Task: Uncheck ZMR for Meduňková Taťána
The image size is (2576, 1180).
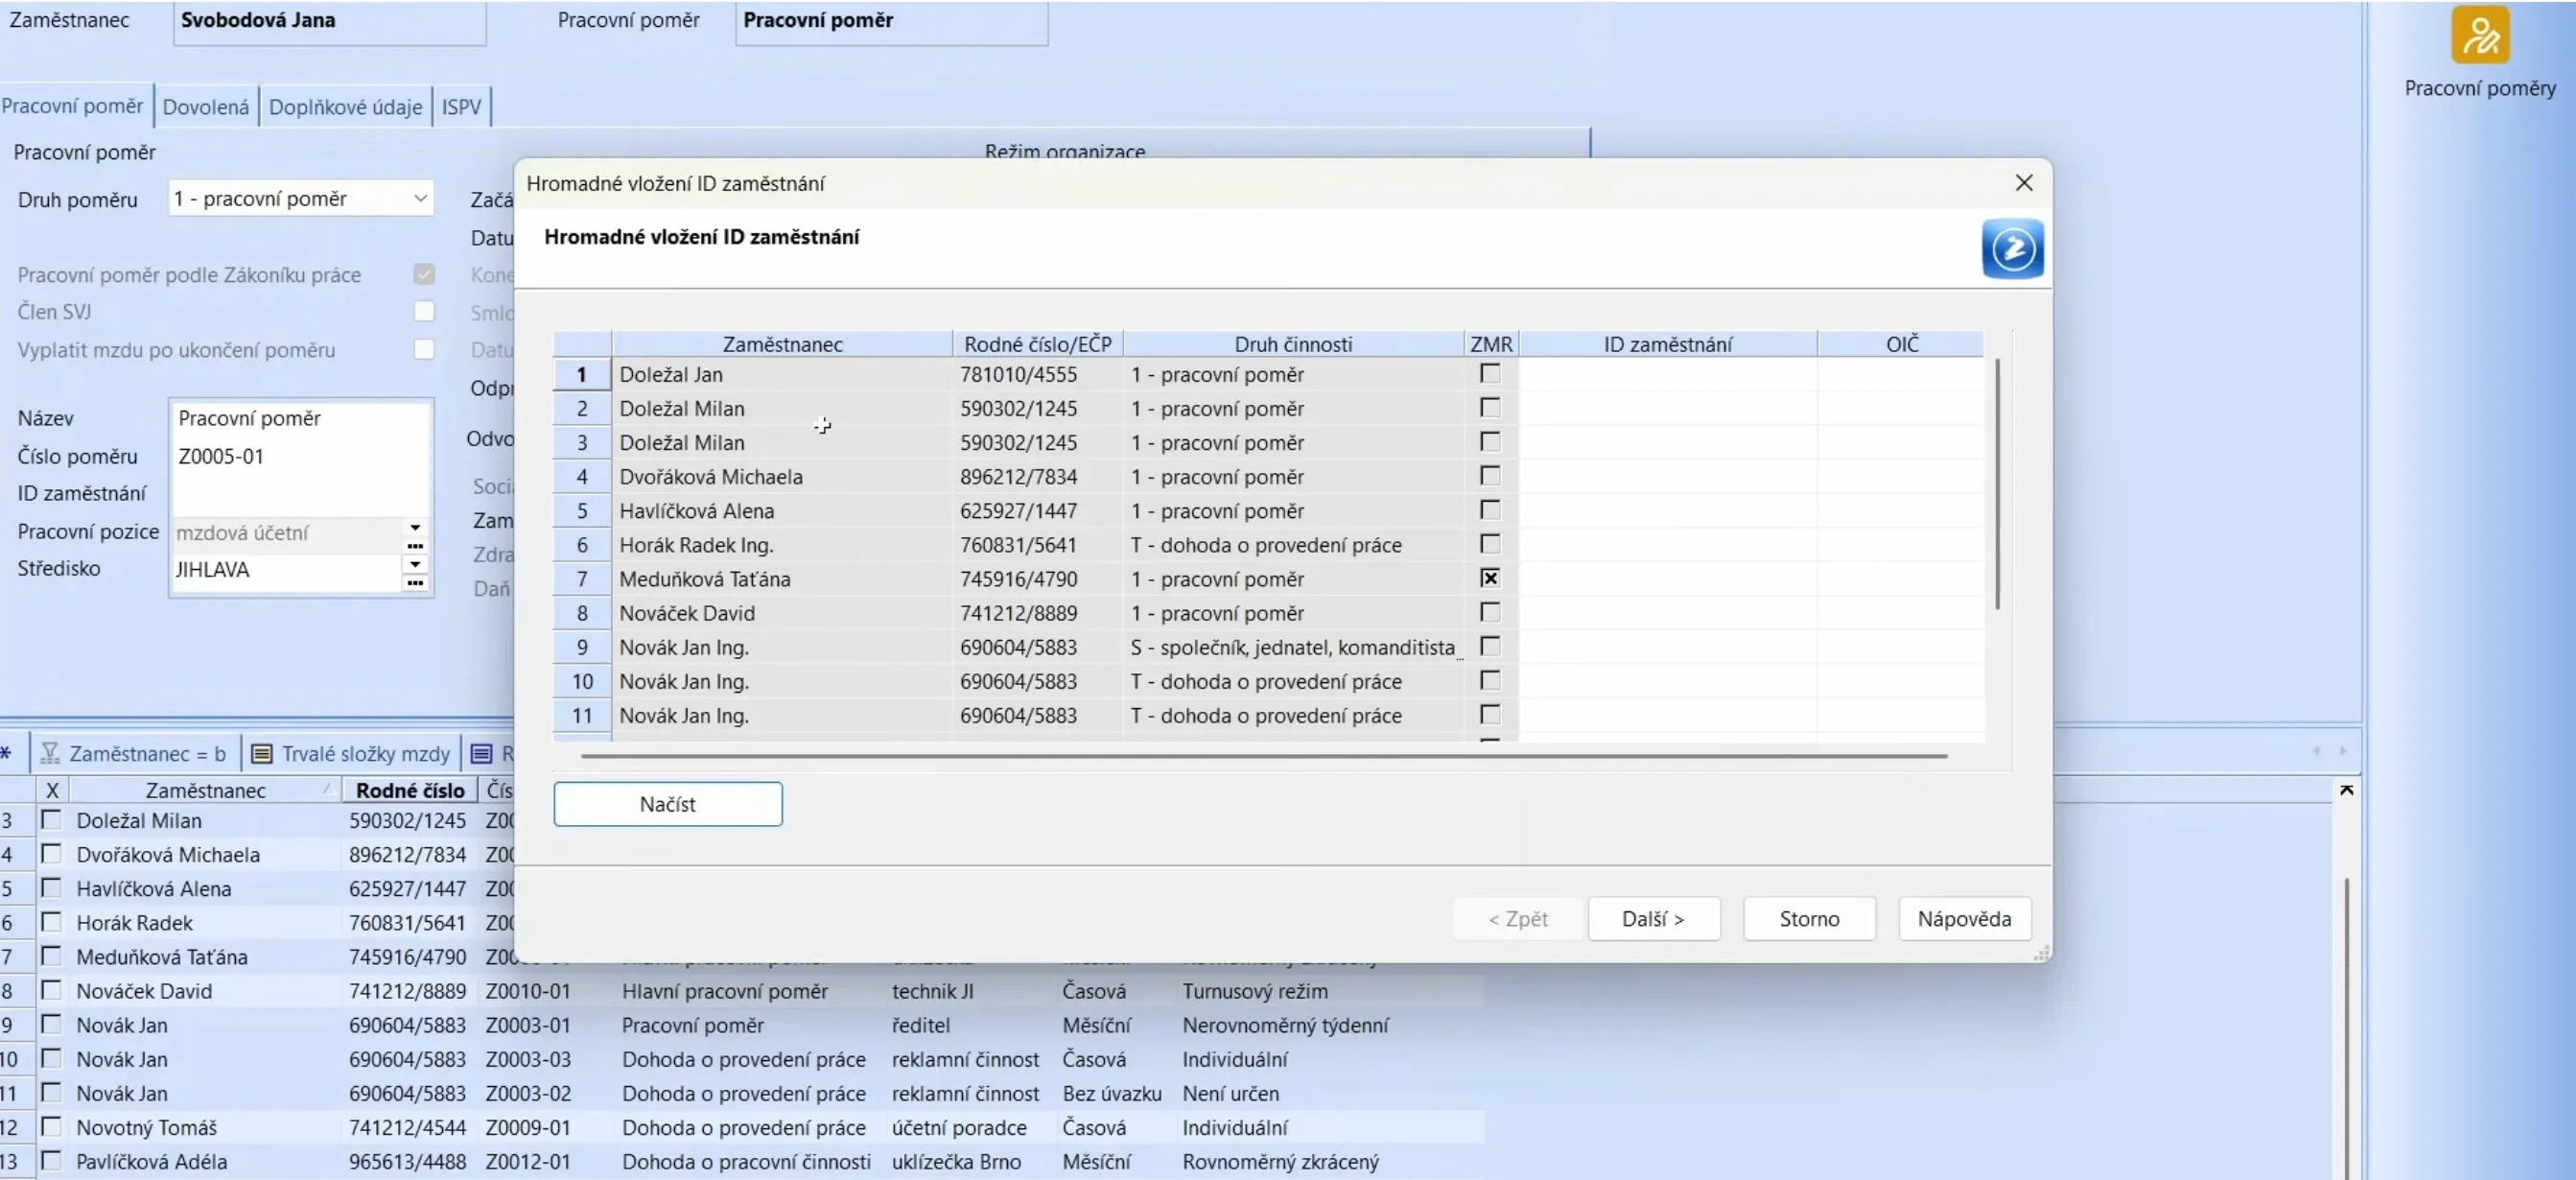Action: click(1489, 578)
